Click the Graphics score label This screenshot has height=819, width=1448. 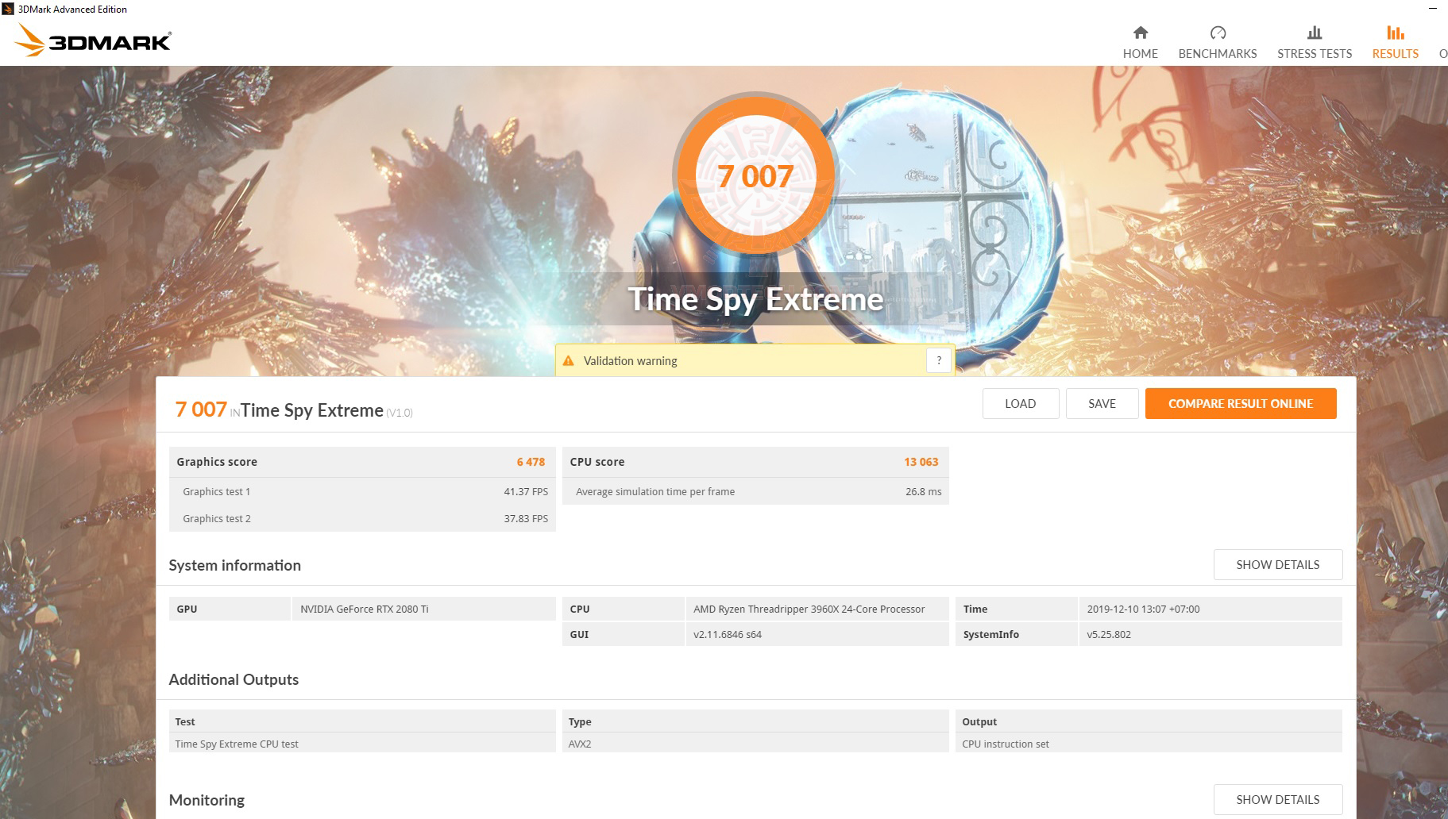click(217, 462)
